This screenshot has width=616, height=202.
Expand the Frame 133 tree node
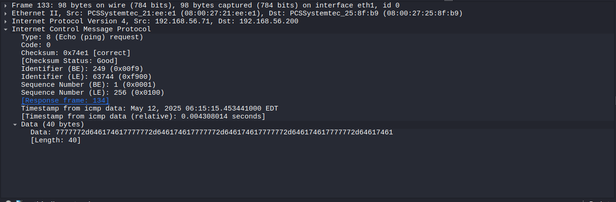point(5,5)
